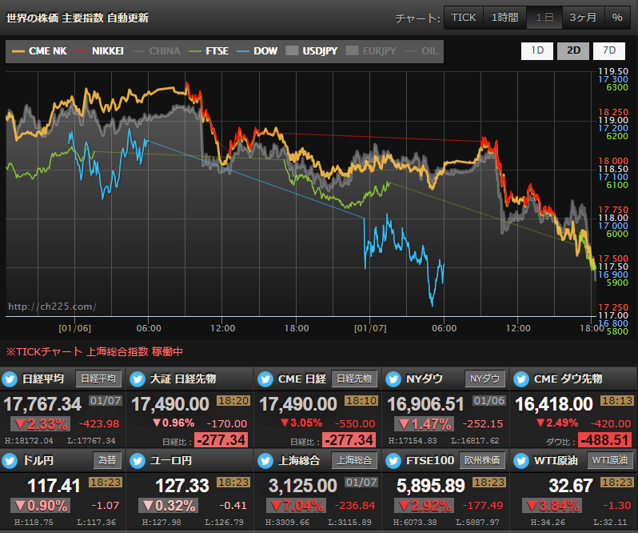The width and height of the screenshot is (638, 533).
Task: Switch chart to TICK tab
Action: coord(464,18)
